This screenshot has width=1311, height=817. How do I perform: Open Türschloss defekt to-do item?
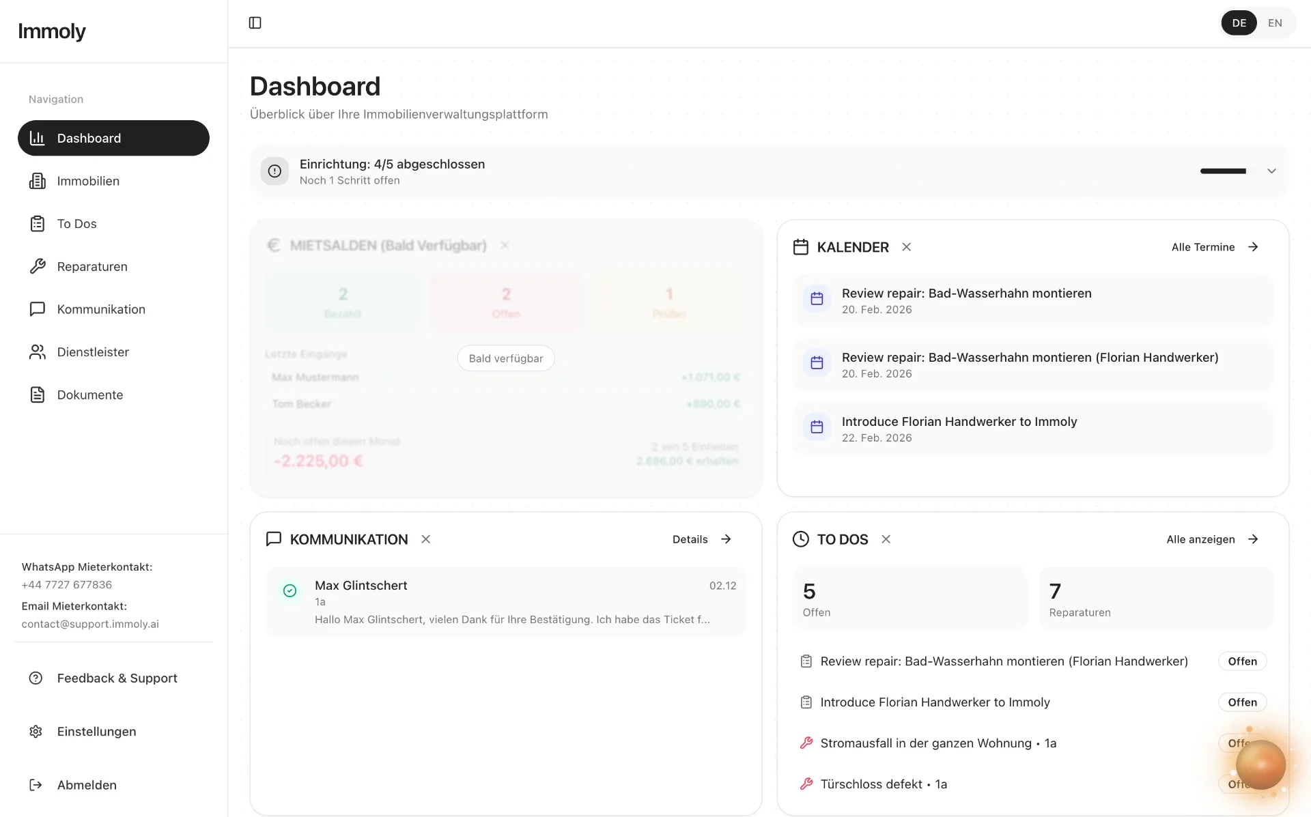click(x=884, y=784)
